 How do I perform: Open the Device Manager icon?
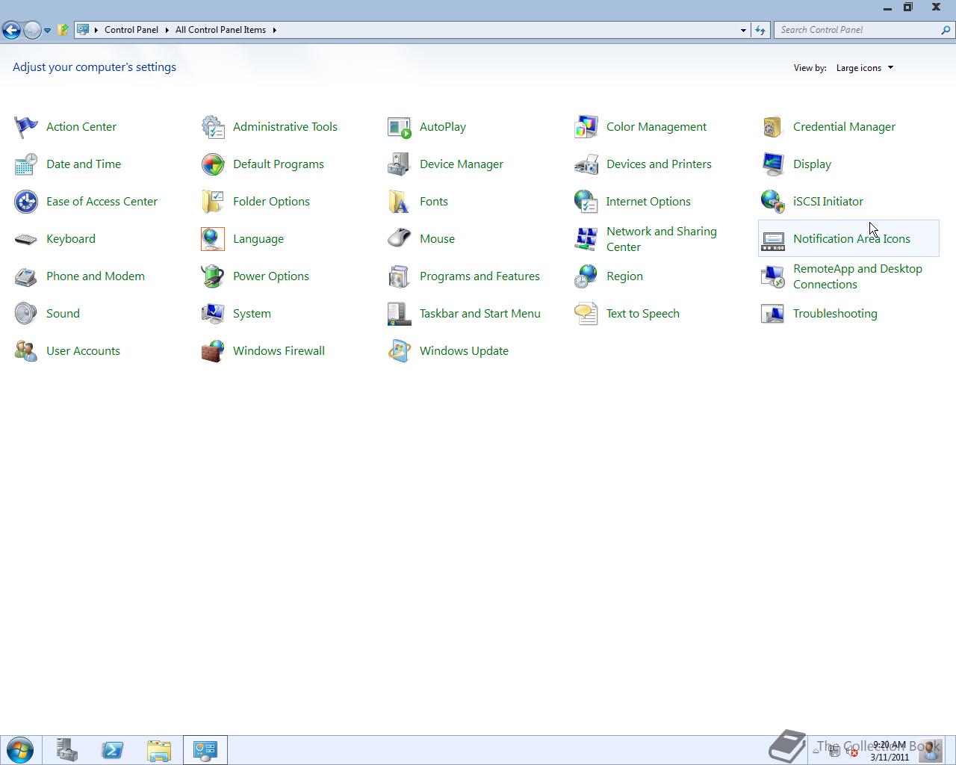point(399,164)
